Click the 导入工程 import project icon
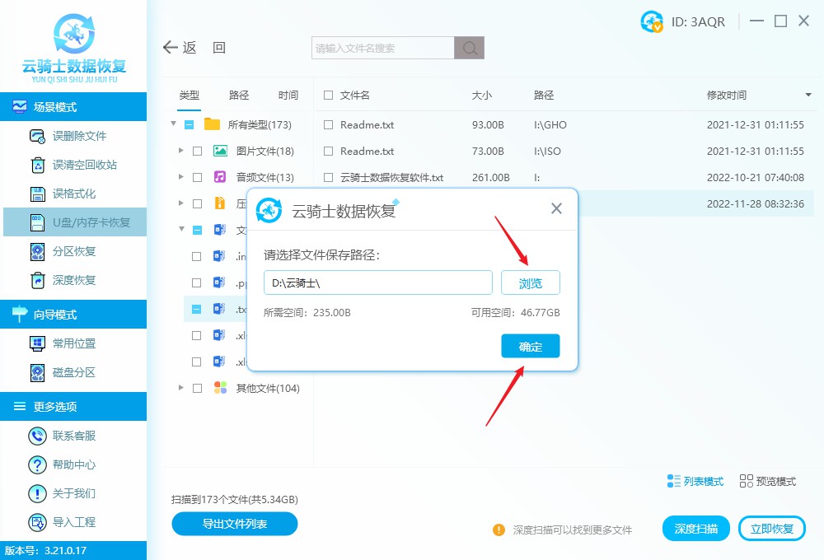Image resolution: width=824 pixels, height=560 pixels. [x=36, y=522]
